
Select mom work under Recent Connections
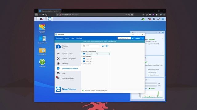click(x=95, y=54)
